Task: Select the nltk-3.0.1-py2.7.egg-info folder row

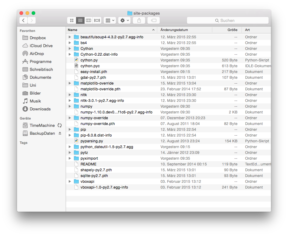Action: click(168, 101)
